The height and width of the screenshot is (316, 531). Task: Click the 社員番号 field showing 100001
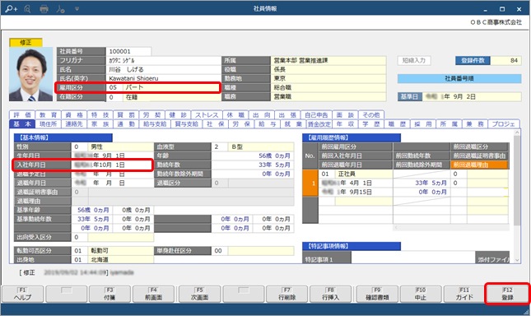(128, 51)
